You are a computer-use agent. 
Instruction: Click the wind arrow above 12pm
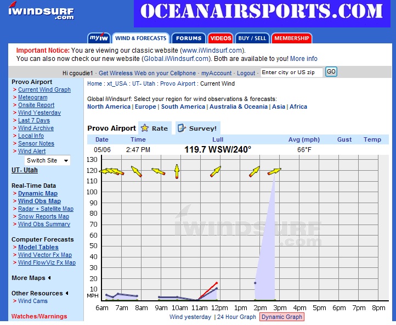pos(215,172)
